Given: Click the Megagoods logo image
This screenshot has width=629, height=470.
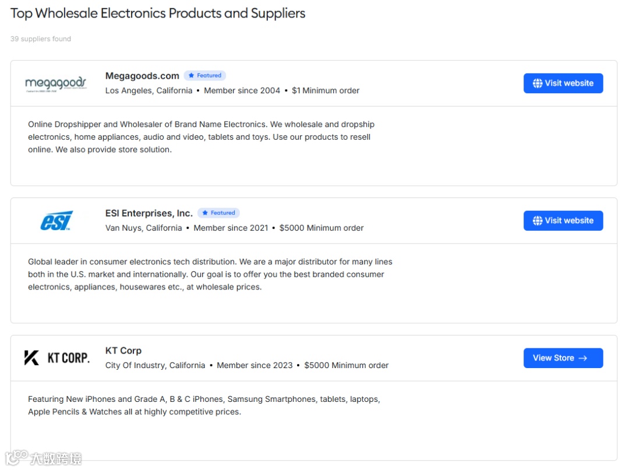Looking at the screenshot, I should tap(56, 84).
